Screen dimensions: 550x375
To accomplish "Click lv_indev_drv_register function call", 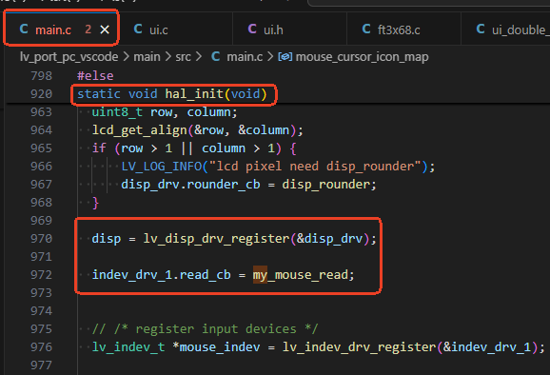I will (x=359, y=347).
